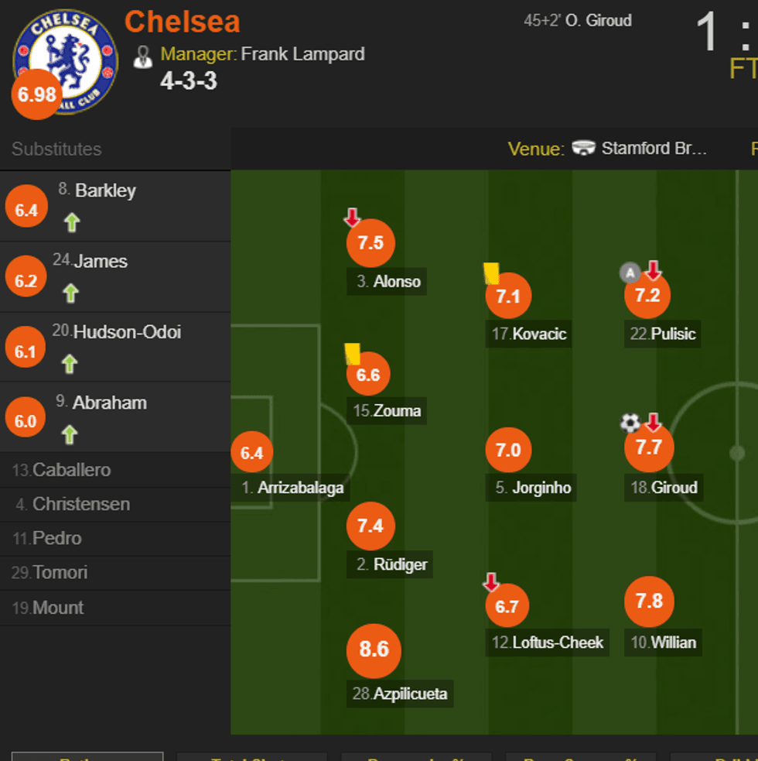Click the manager silhouette icon
The image size is (758, 761).
coord(143,56)
